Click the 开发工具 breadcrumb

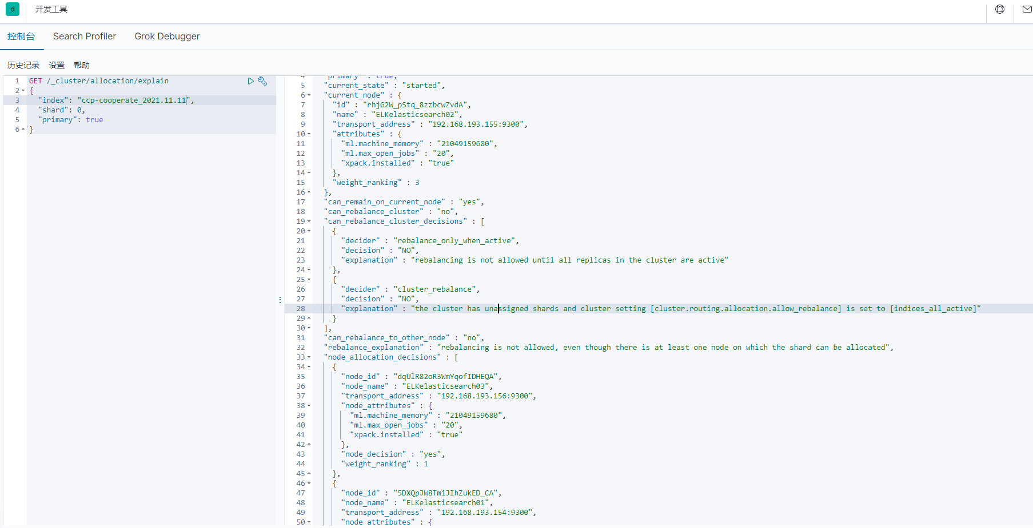(51, 9)
